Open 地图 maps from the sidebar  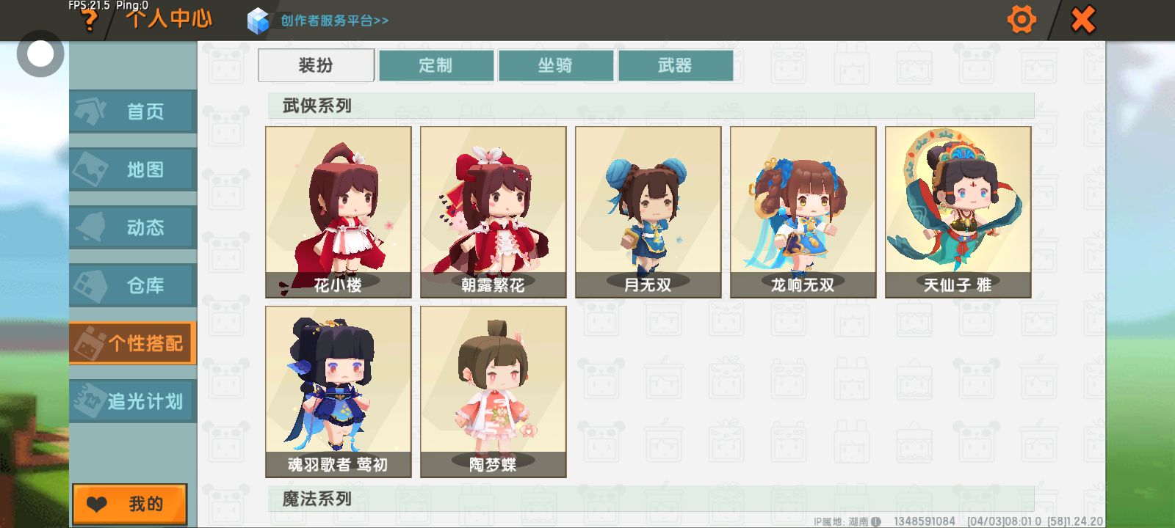click(133, 169)
